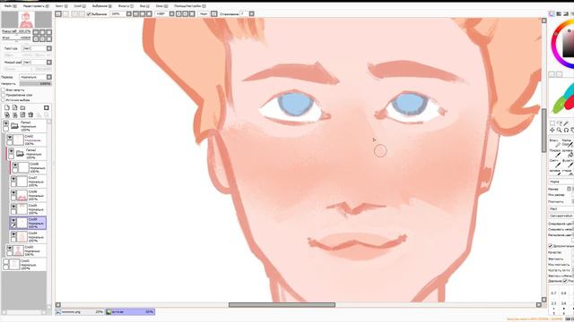Select the rectangular selection tool
Screen dimensions: 574x322
(x=552, y=123)
